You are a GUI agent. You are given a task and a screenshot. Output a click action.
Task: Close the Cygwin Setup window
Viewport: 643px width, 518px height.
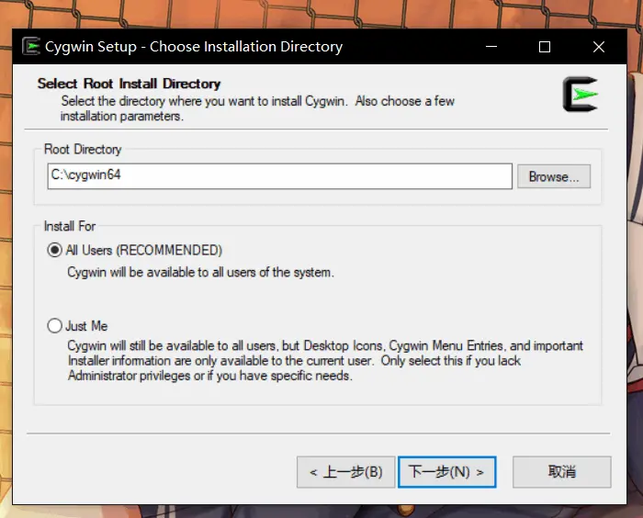pyautogui.click(x=599, y=46)
